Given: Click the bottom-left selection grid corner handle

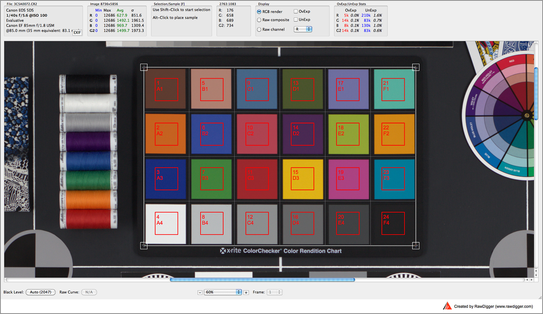Looking at the screenshot, I should click(x=144, y=246).
